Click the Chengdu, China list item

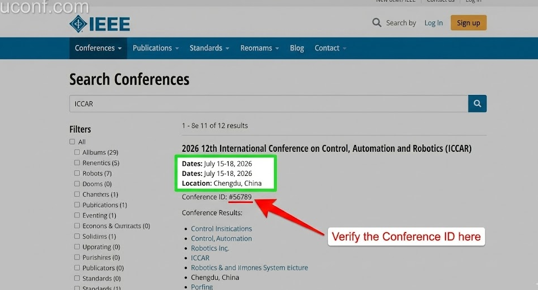215,277
